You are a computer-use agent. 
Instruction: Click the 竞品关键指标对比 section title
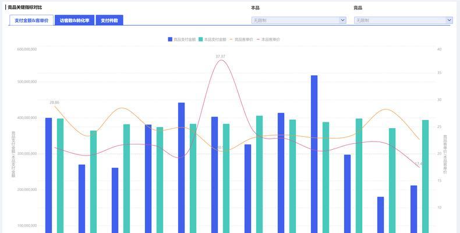point(24,8)
